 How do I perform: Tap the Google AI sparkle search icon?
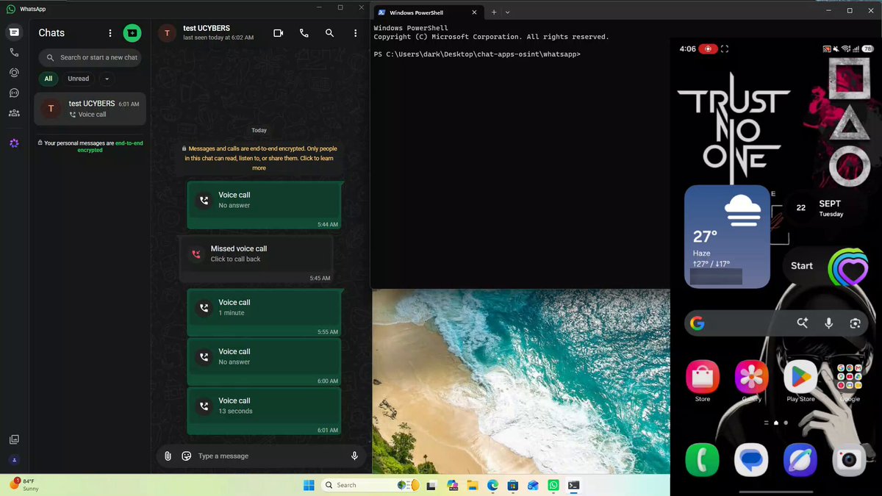click(x=803, y=323)
